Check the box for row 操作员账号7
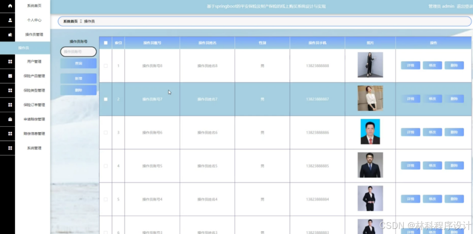Viewport: 473px width, 234px height. coord(106,99)
